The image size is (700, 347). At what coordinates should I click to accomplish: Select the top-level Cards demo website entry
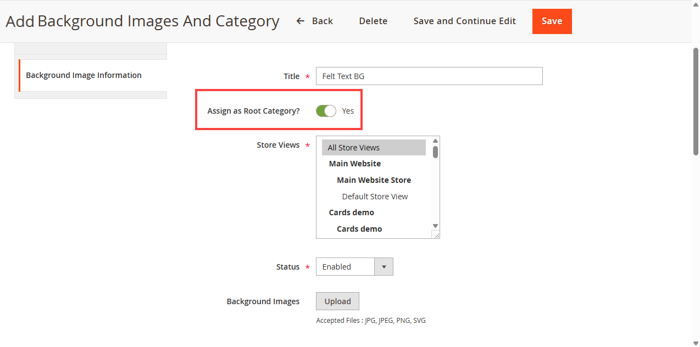point(352,212)
